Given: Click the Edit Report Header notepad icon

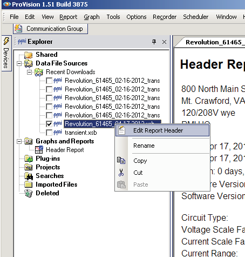Looking at the screenshot, I should [x=121, y=130].
